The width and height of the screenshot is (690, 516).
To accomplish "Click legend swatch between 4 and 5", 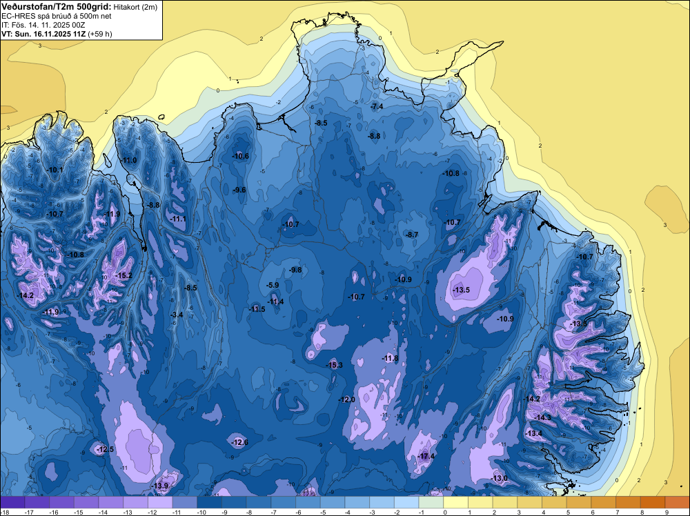I will 555,502.
